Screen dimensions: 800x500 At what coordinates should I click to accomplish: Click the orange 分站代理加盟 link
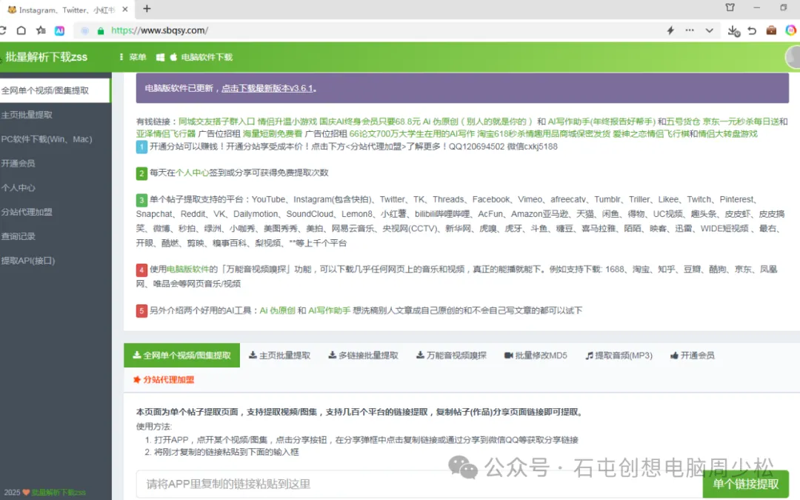point(164,379)
